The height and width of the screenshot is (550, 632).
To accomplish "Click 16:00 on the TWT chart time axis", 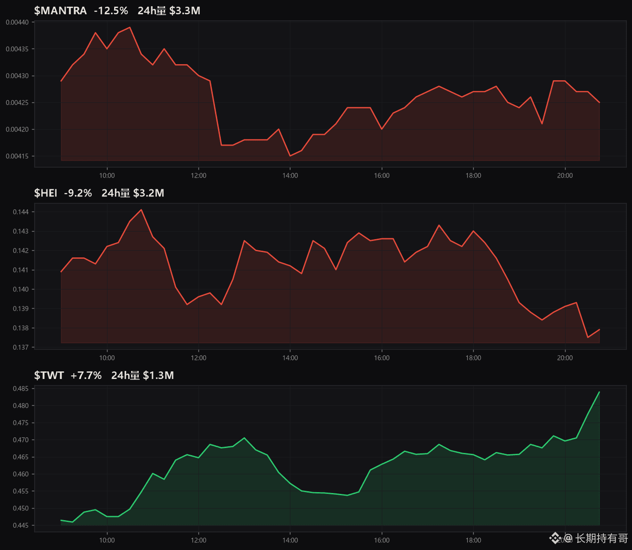I will click(x=382, y=540).
